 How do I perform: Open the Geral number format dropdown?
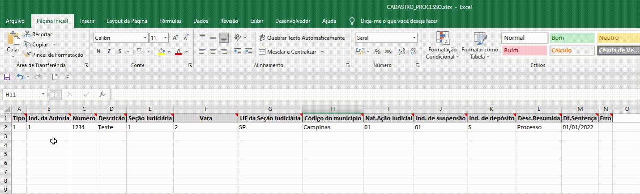click(414, 38)
